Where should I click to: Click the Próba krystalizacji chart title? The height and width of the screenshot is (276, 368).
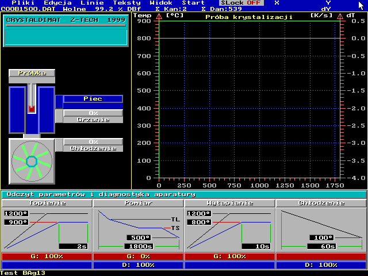click(x=249, y=17)
